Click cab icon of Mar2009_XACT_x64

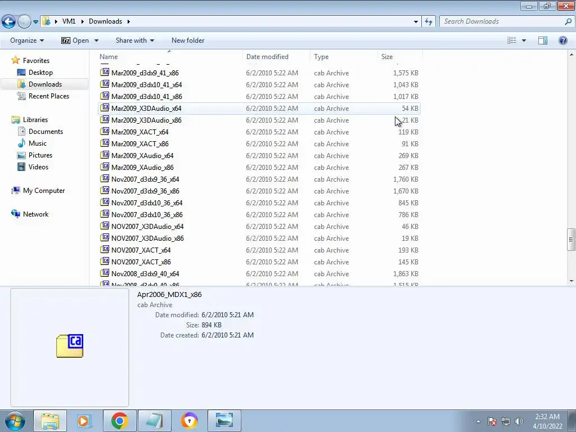click(105, 131)
